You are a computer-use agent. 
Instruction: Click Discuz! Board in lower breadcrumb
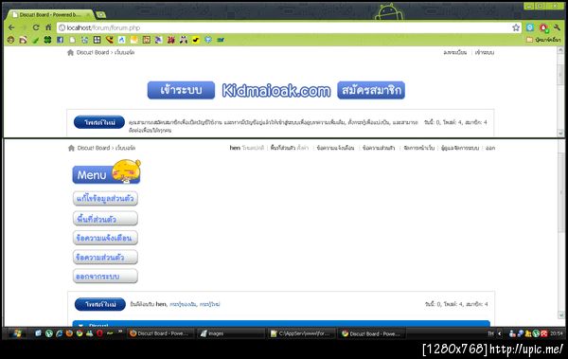[x=94, y=148]
